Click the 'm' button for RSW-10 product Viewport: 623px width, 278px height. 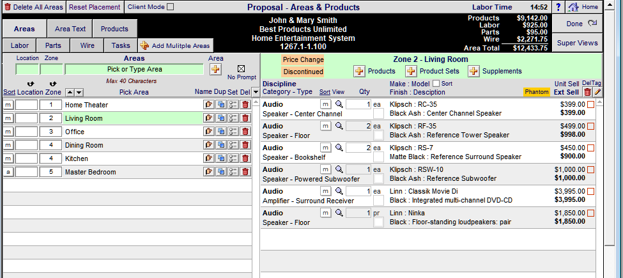[325, 169]
